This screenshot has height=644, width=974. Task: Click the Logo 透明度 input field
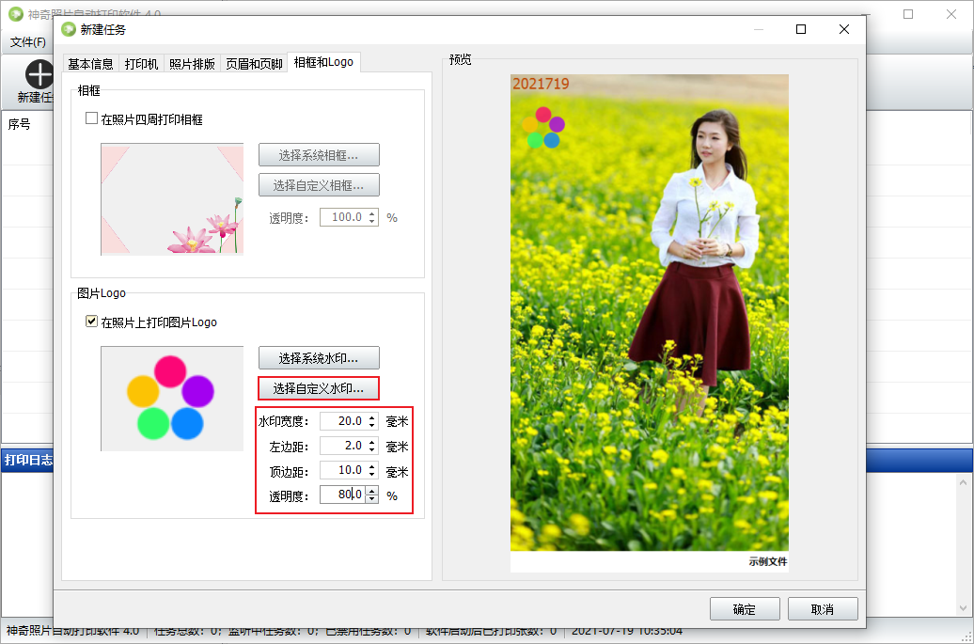coord(341,495)
